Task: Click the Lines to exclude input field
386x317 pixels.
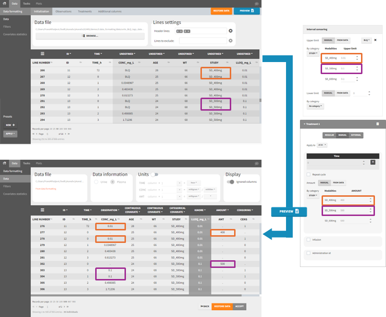Action: click(202, 40)
